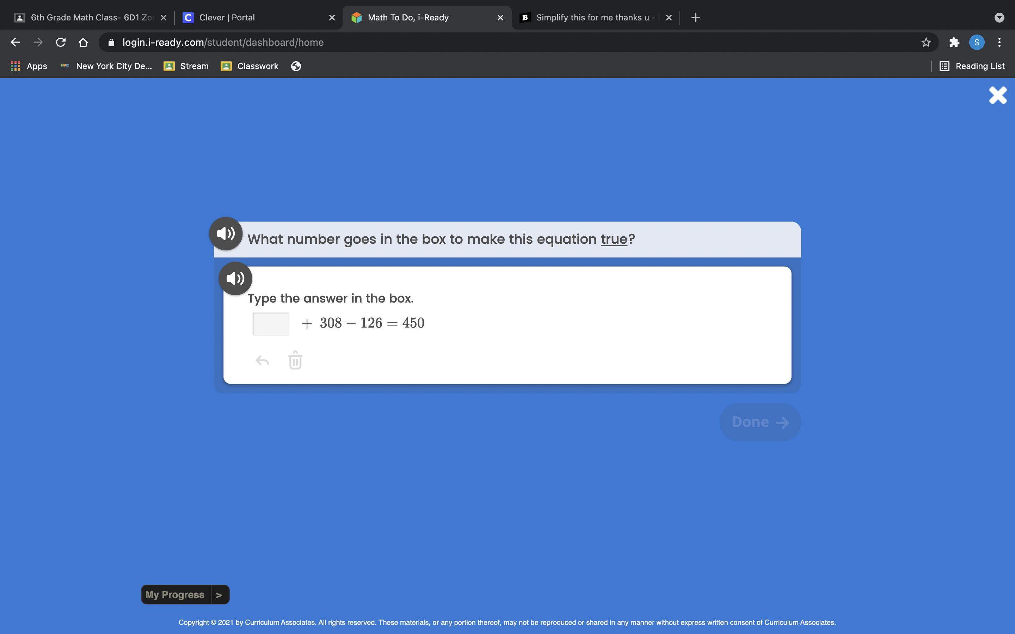Image resolution: width=1015 pixels, height=634 pixels.
Task: Open tab search dropdown arrow
Action: (x=999, y=18)
